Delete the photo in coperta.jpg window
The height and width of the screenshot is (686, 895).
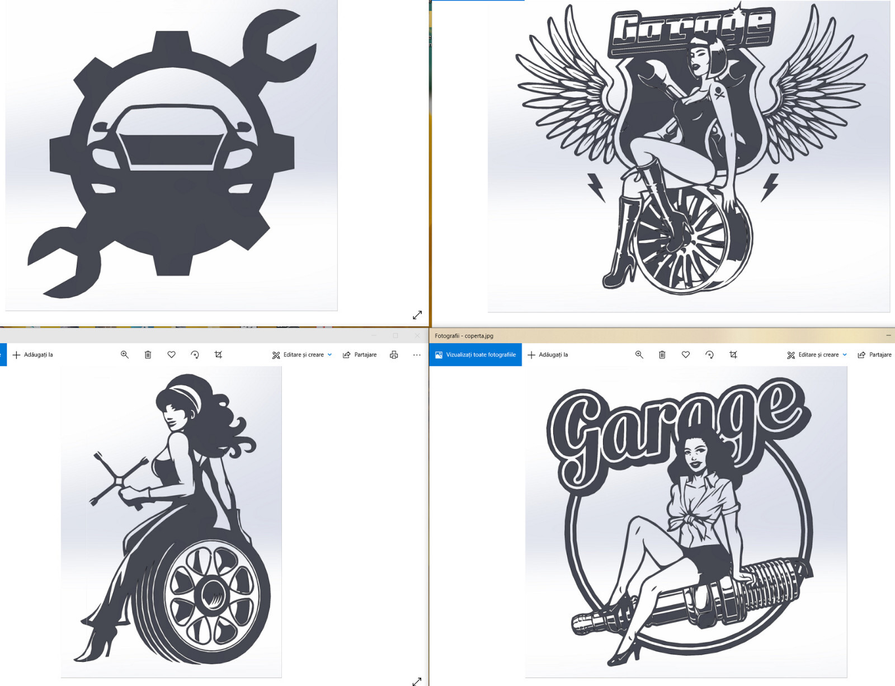tap(662, 355)
